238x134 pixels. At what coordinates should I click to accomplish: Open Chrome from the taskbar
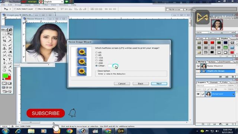click(70, 131)
